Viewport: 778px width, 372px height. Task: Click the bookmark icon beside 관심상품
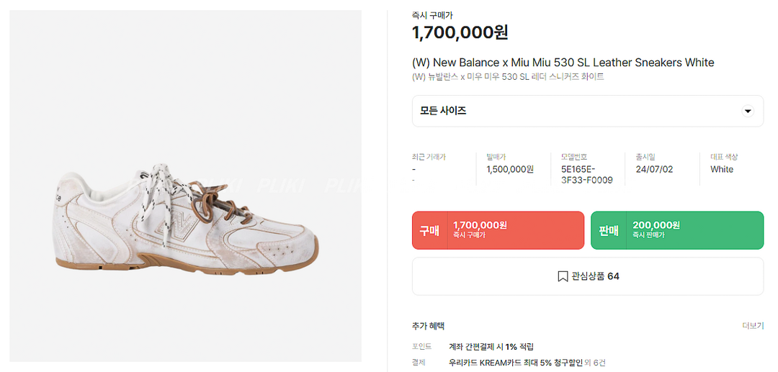[563, 276]
